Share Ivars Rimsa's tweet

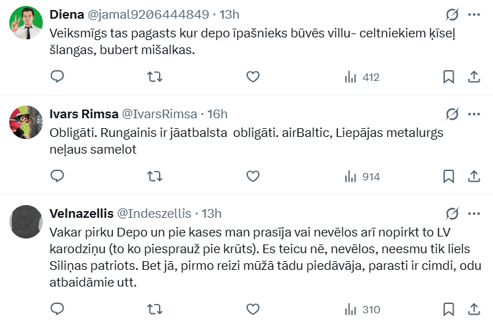(x=474, y=176)
